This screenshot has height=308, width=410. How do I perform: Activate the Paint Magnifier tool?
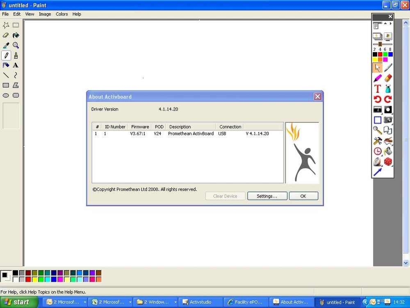tap(16, 45)
